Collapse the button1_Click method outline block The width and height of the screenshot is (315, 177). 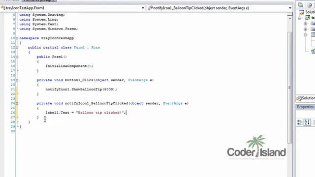point(17,80)
